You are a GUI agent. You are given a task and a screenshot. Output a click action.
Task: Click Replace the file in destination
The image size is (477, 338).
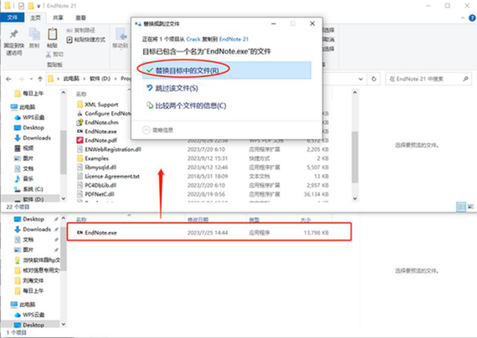coord(227,70)
